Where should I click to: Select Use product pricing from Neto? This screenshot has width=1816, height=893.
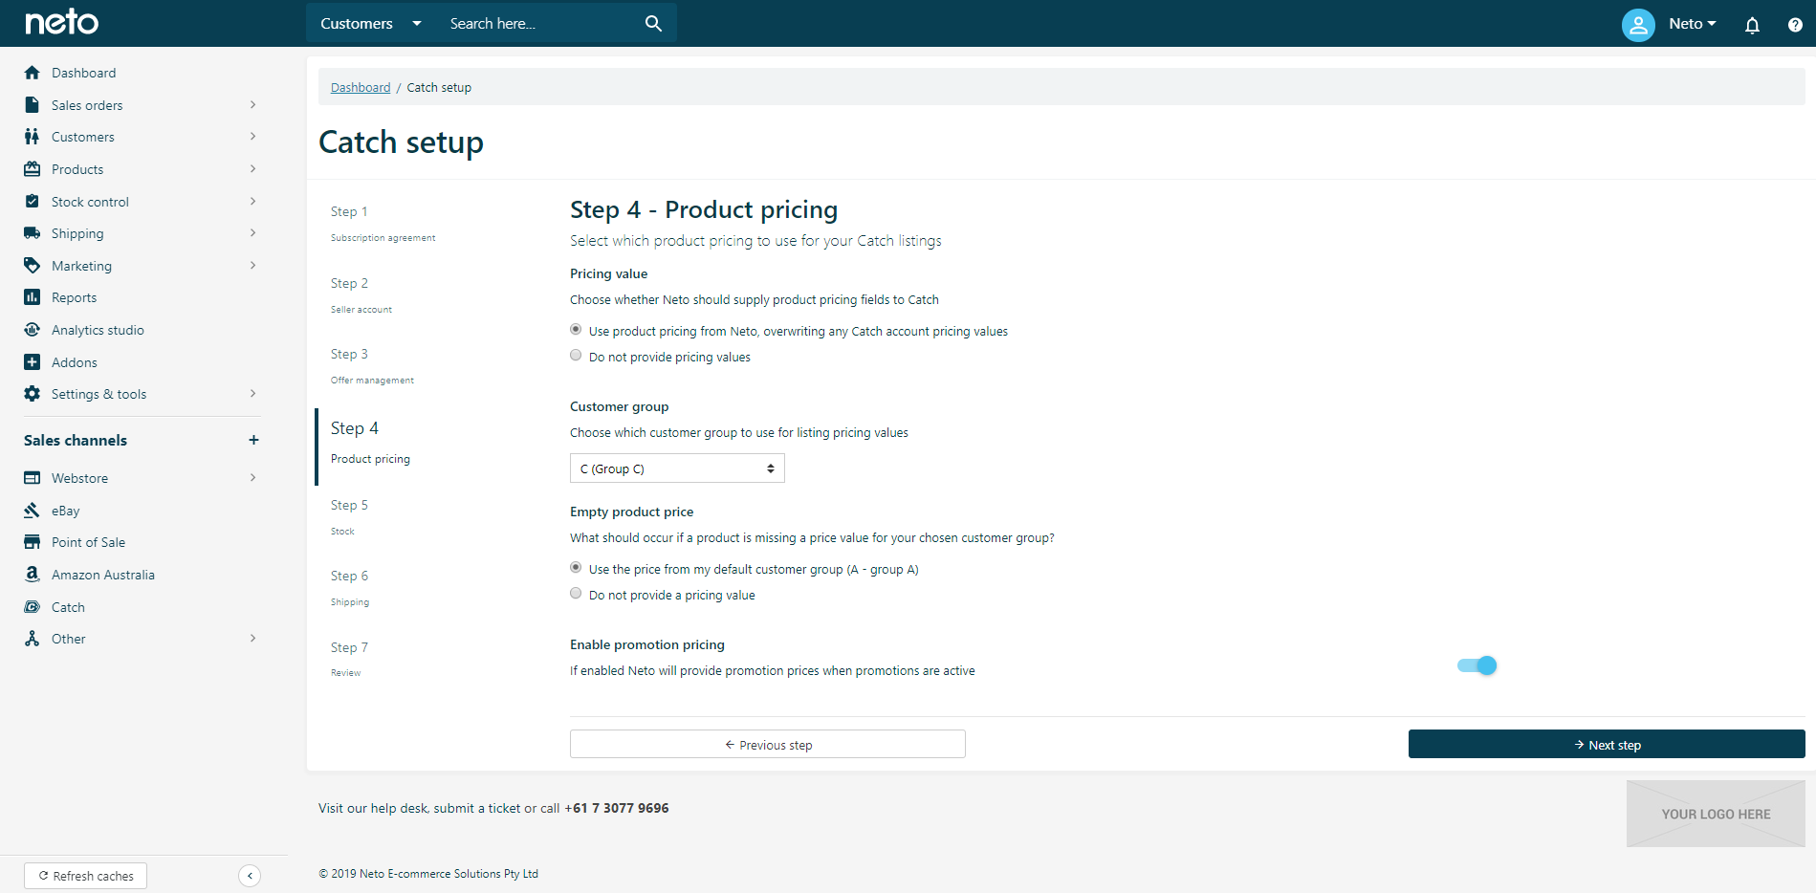[576, 330]
